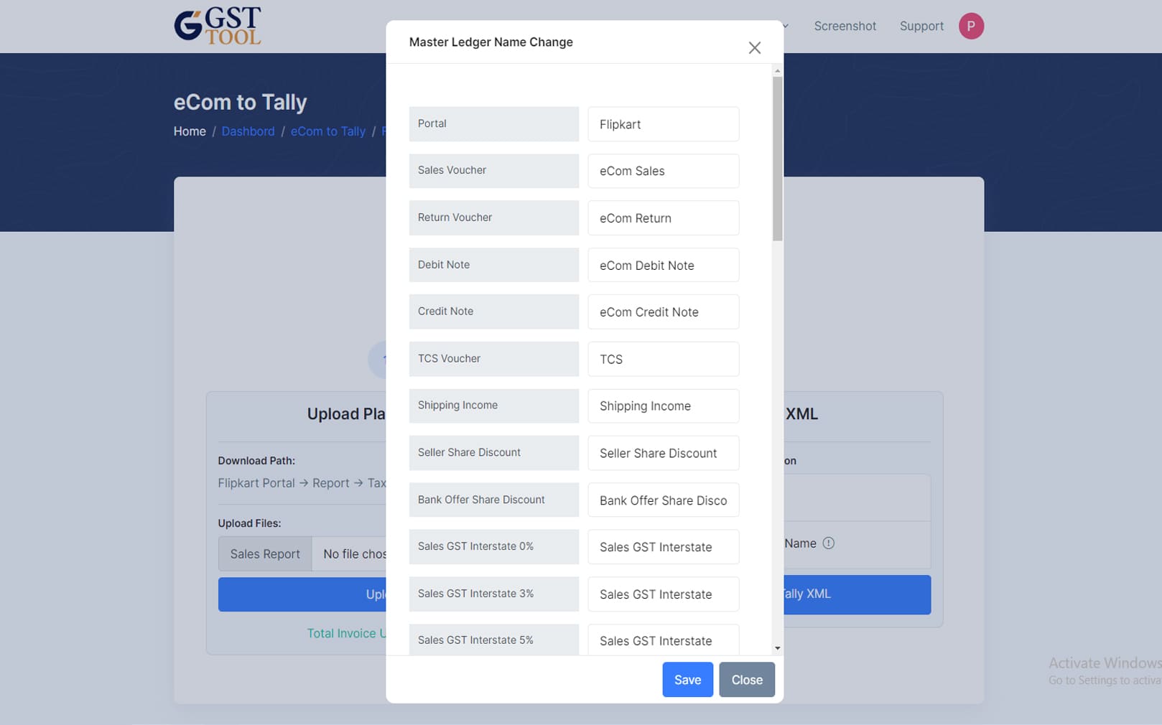Screen dimensions: 1162x725
Task: Edit the Sales GST Interstate 0% field
Action: (x=663, y=547)
